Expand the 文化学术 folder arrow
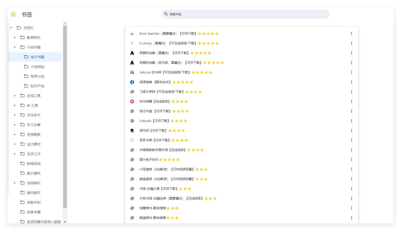The image size is (401, 231). (14, 115)
